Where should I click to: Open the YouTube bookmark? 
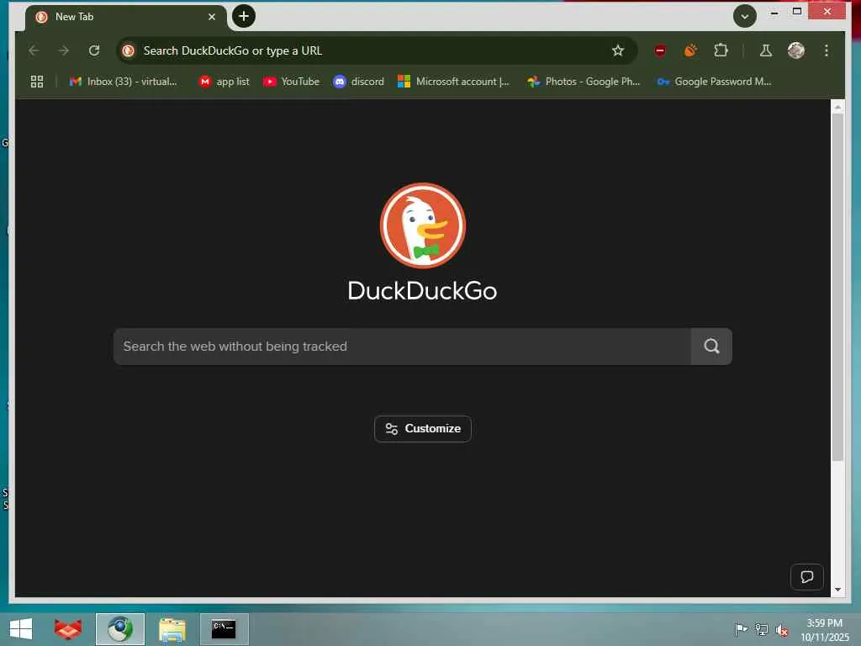[291, 82]
